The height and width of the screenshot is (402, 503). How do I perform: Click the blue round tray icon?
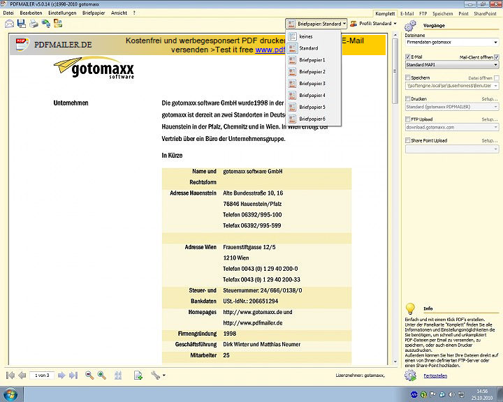(x=414, y=394)
